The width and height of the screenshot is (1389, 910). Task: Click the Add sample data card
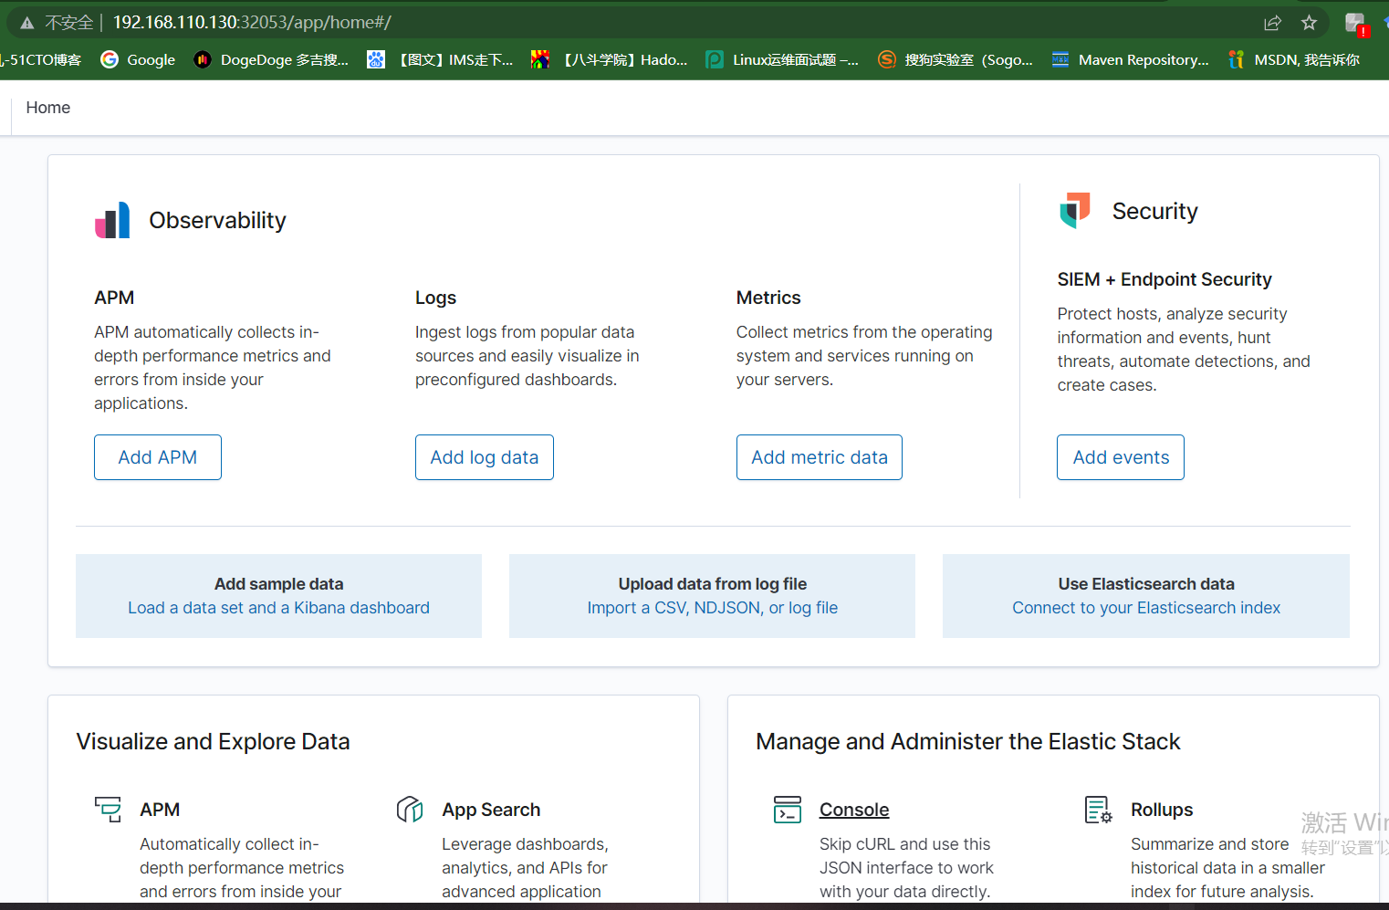pyautogui.click(x=278, y=596)
